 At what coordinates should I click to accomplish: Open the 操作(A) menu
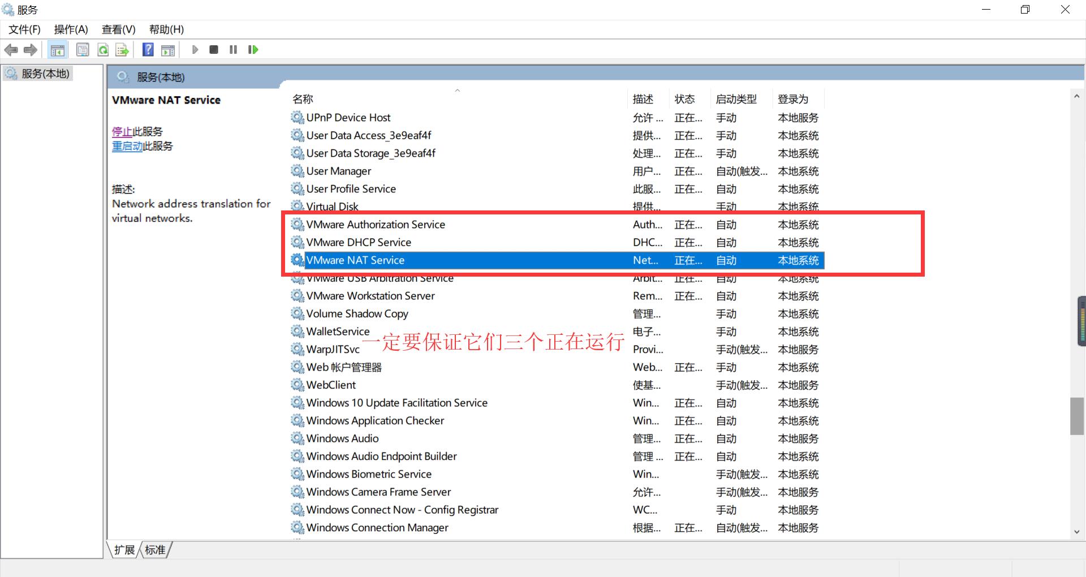(71, 29)
